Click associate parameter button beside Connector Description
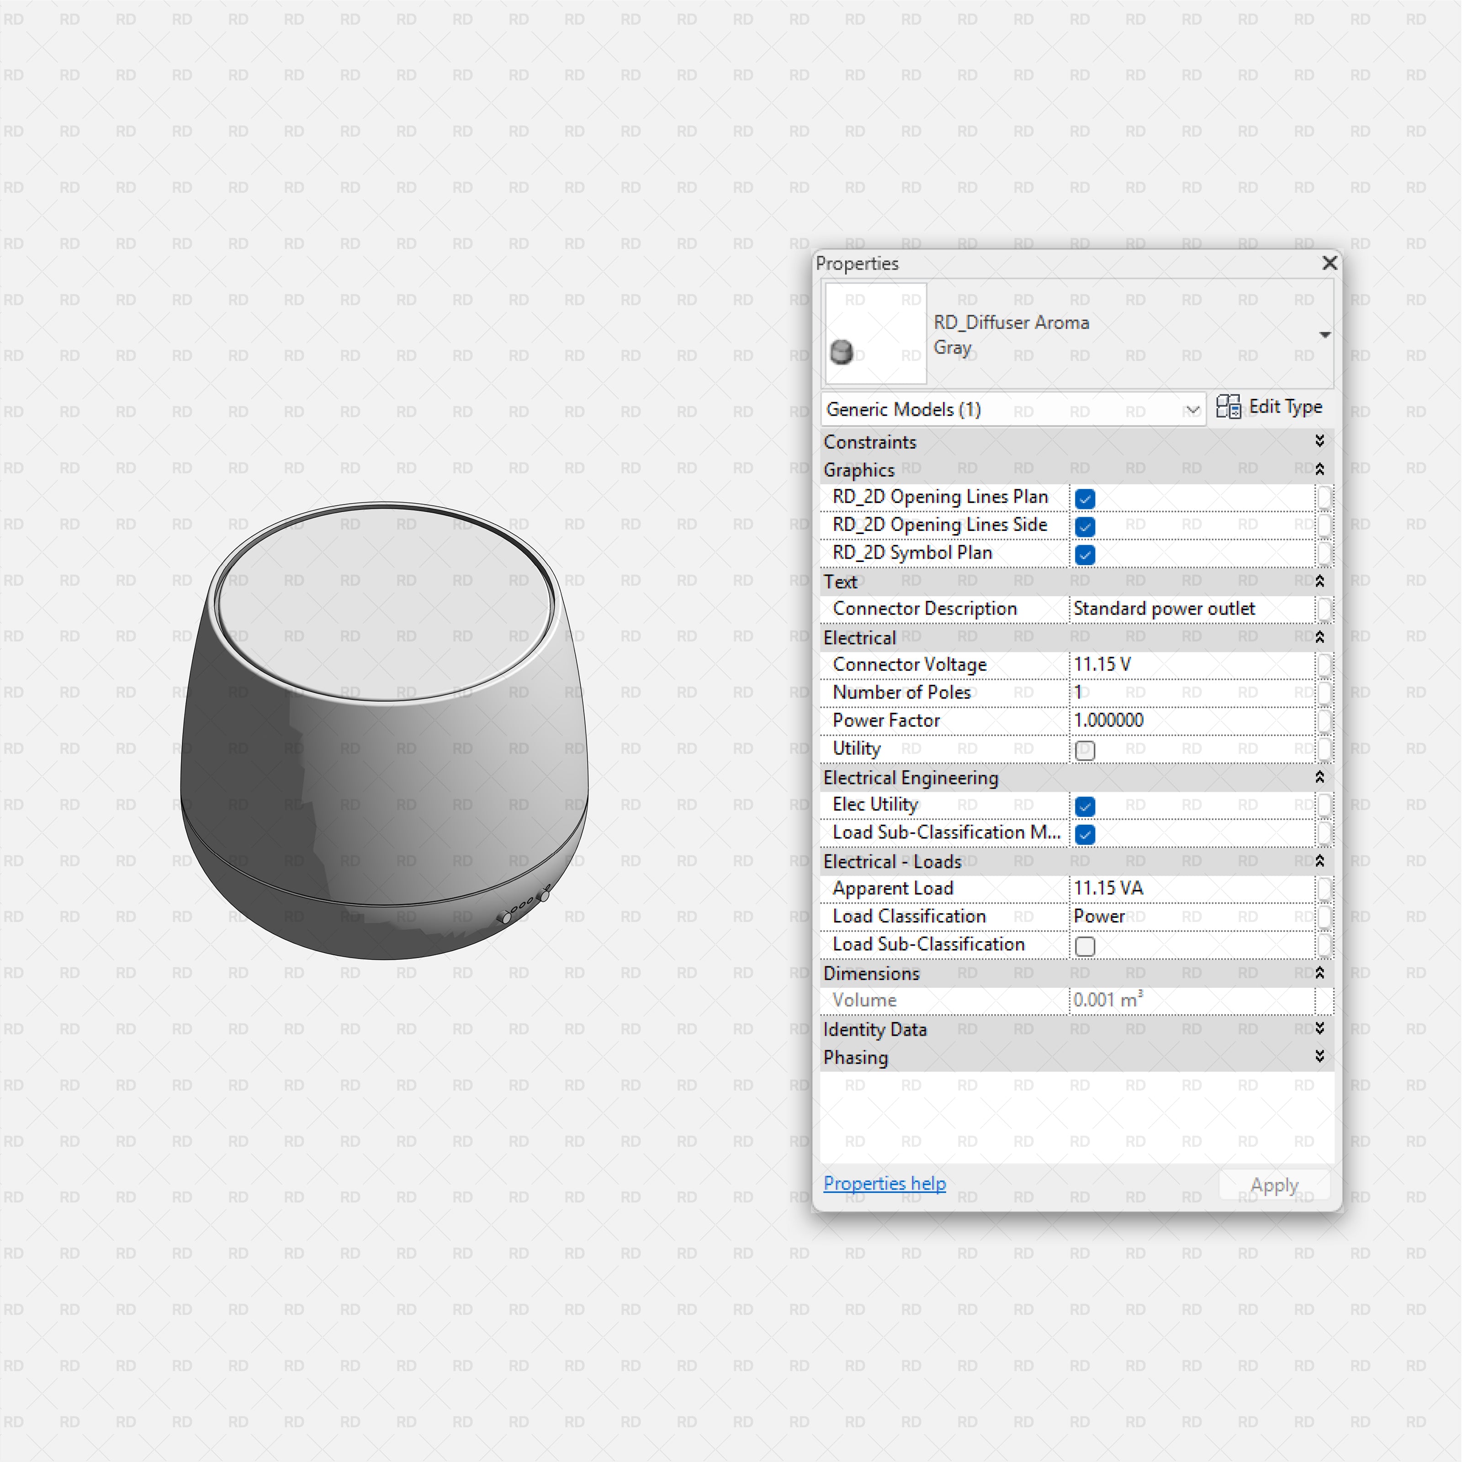Image resolution: width=1462 pixels, height=1462 pixels. 1324,609
